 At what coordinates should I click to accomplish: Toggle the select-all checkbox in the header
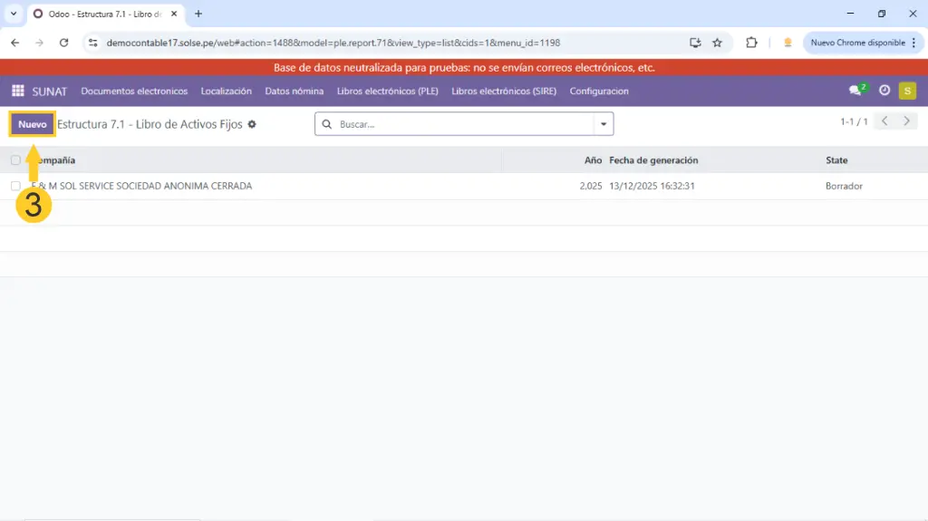click(15, 160)
